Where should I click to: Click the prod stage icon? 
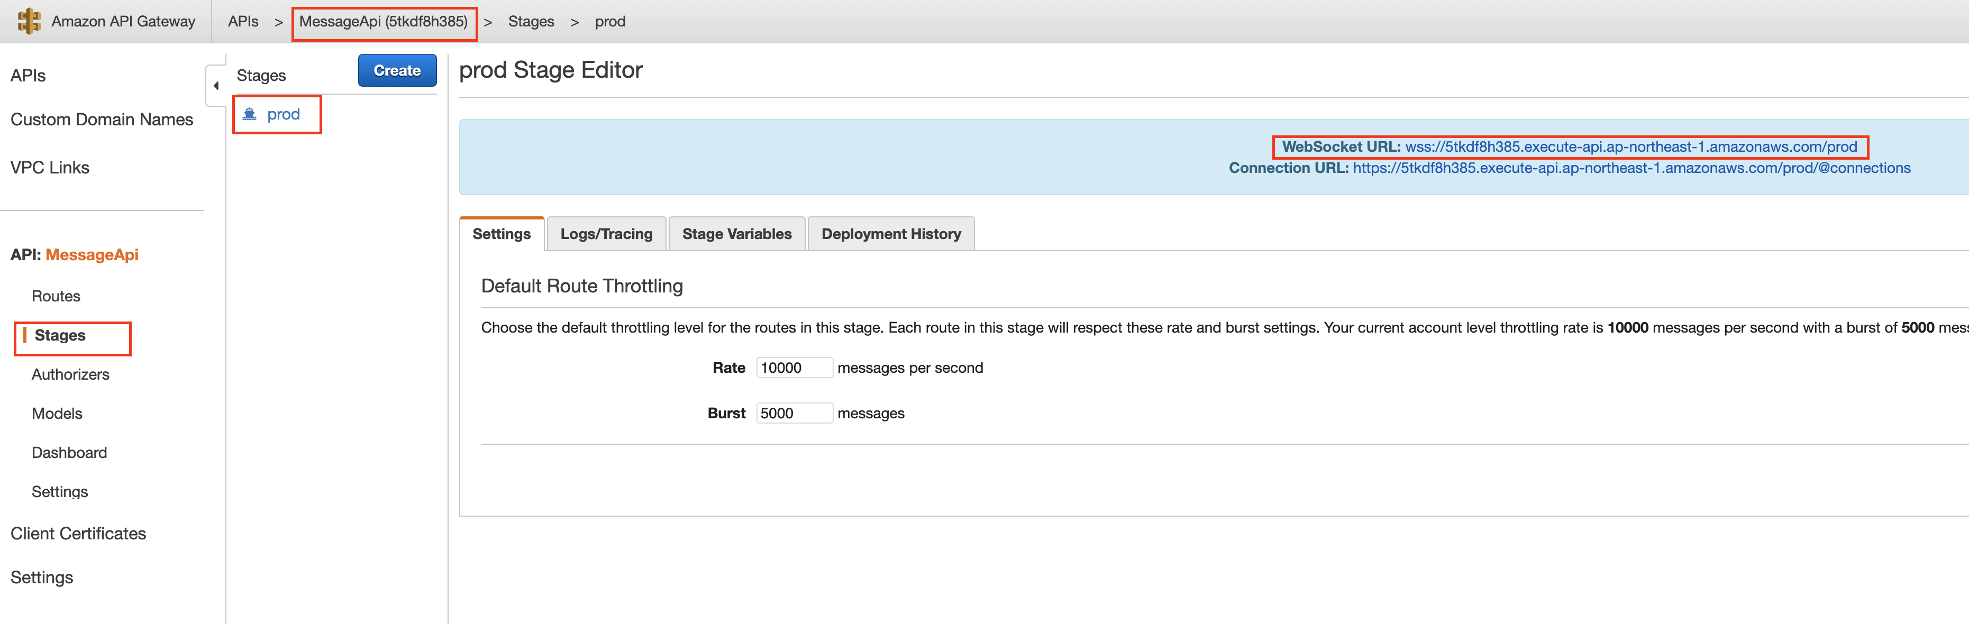(249, 115)
